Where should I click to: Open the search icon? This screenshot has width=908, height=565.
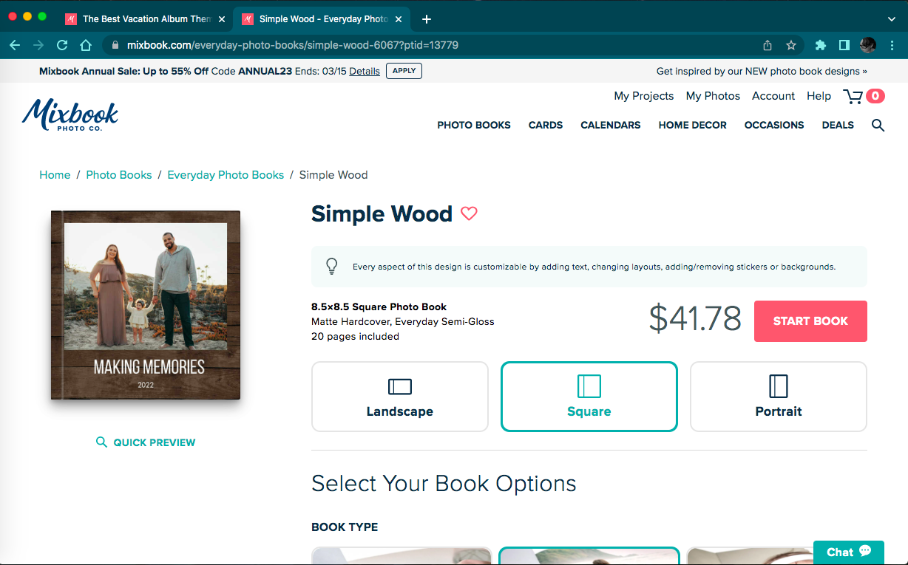click(x=878, y=125)
